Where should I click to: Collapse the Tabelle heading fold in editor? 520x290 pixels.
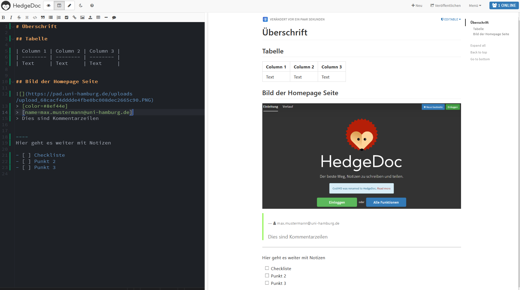[13, 39]
